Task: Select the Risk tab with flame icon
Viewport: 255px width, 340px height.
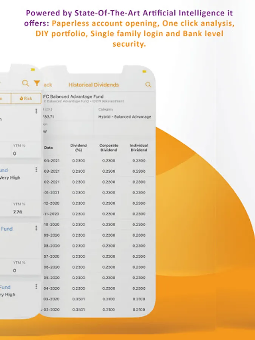Action: tap(26, 98)
